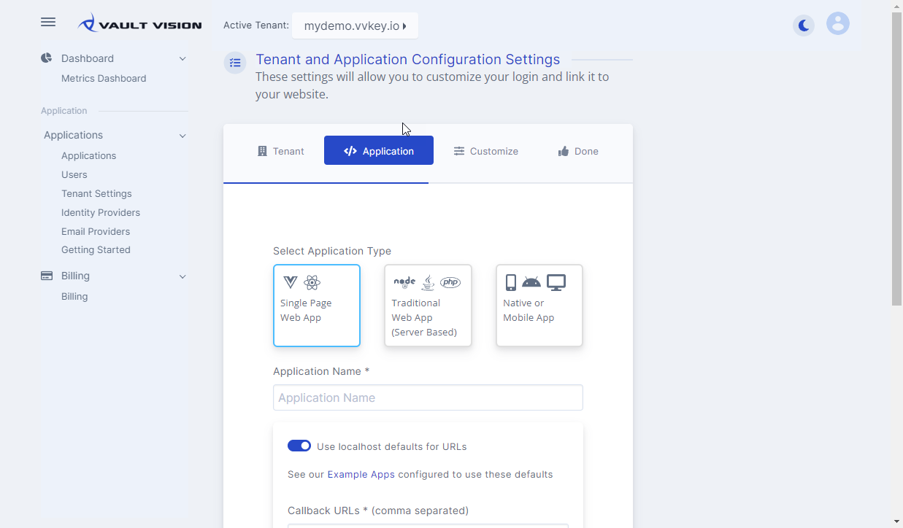Click the page vertical scrollbar thumb
Screen dimensions: 903x528
click(897, 159)
